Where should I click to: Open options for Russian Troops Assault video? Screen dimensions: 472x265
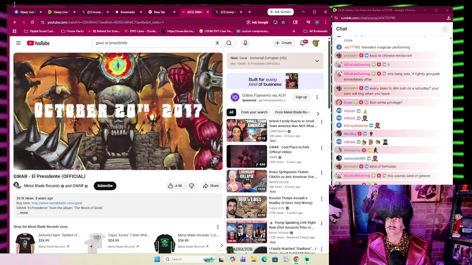[x=321, y=199]
